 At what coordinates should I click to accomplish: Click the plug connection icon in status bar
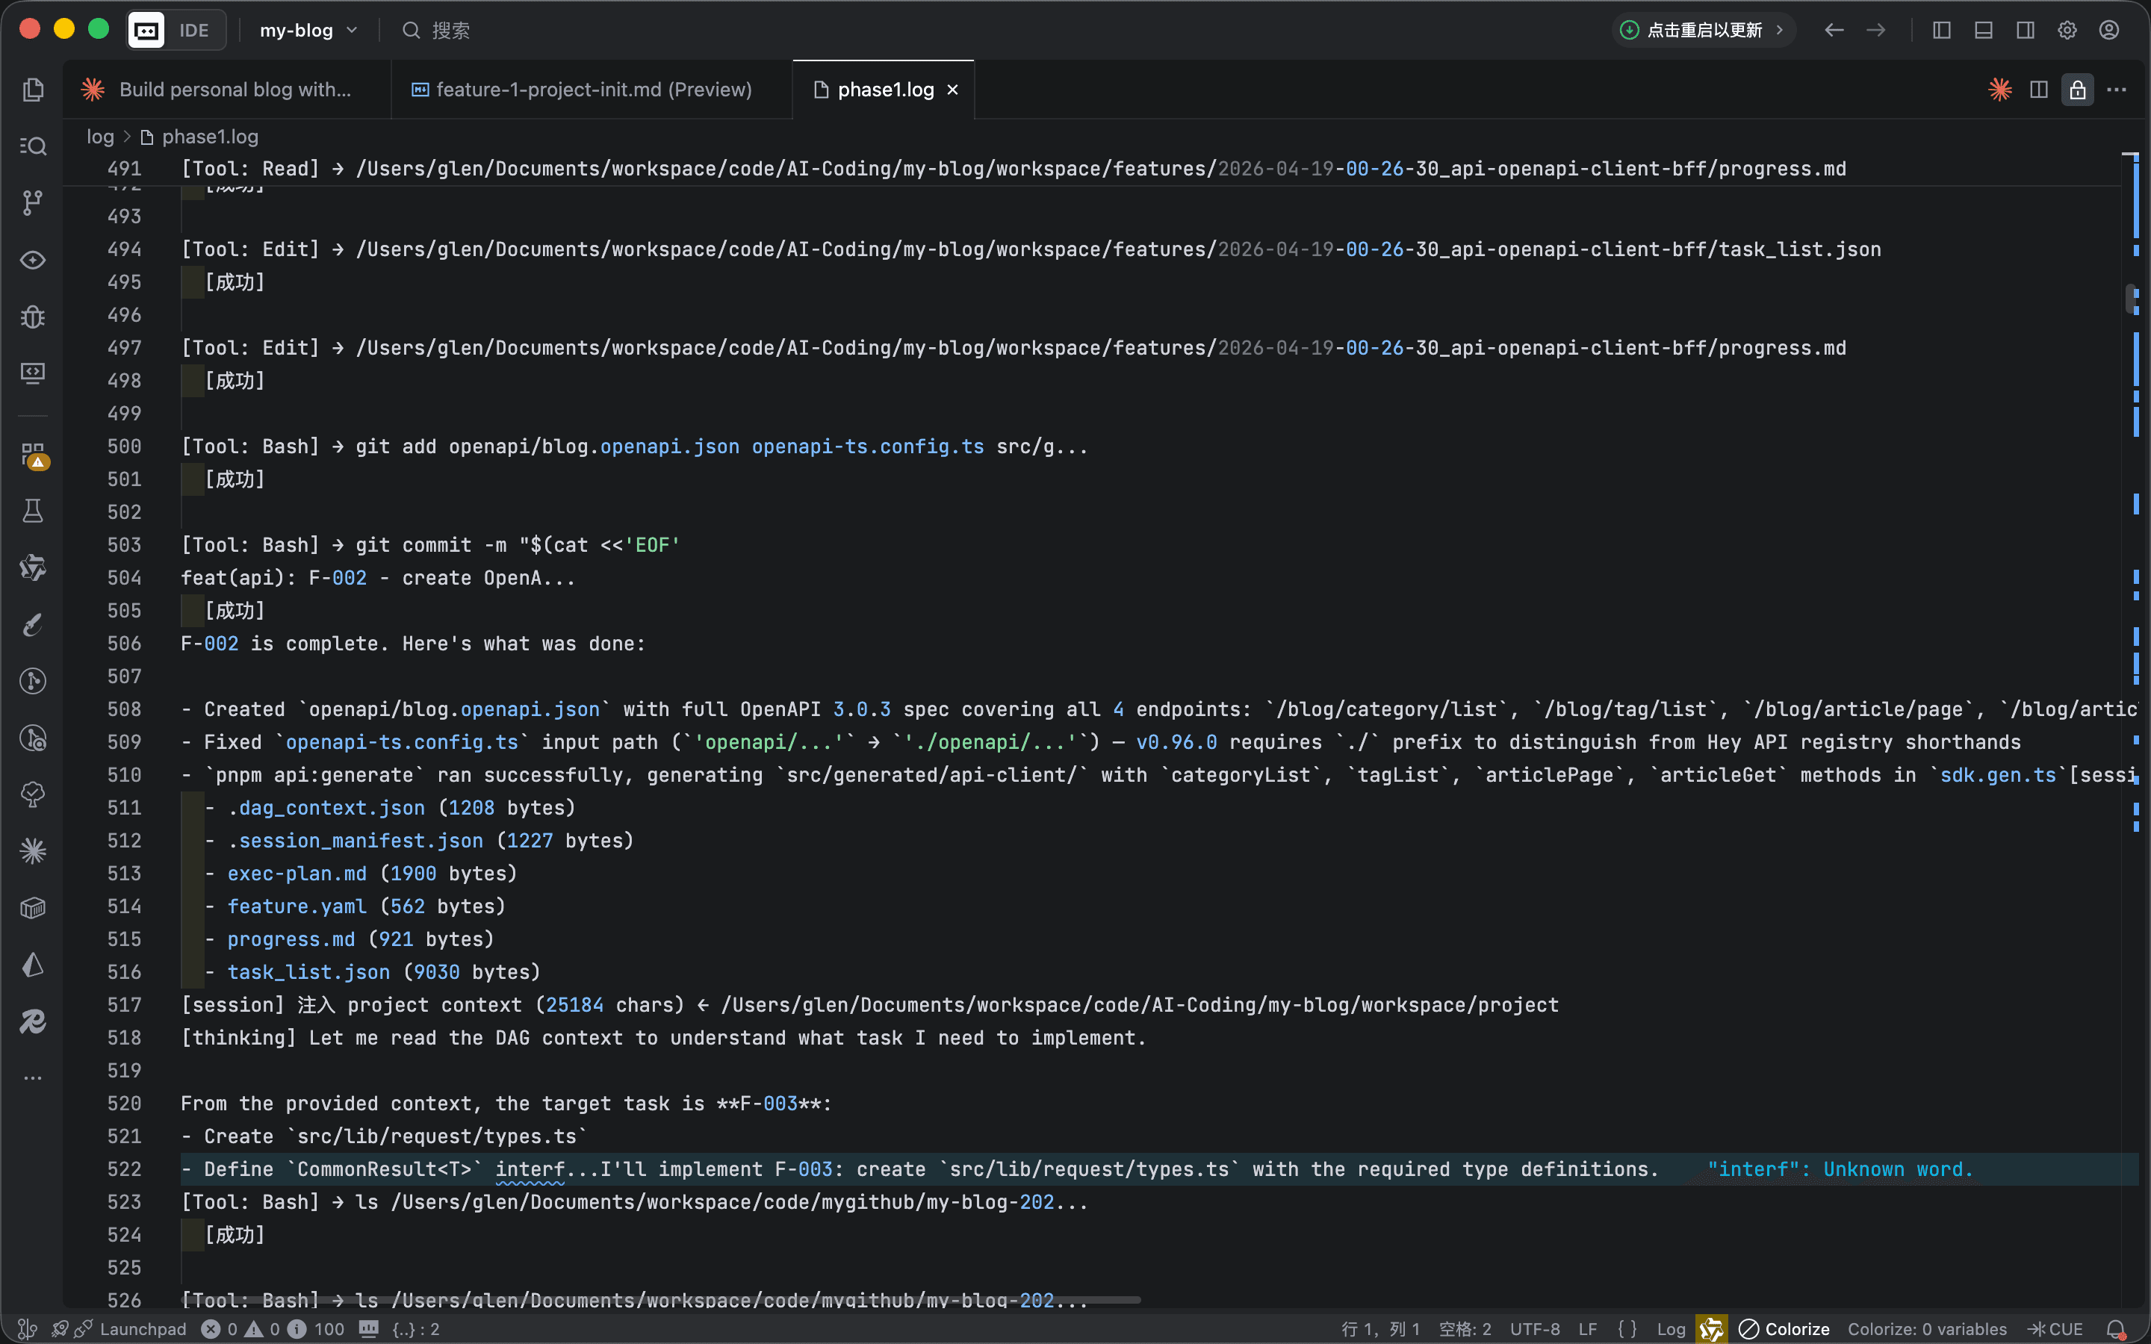(x=84, y=1329)
